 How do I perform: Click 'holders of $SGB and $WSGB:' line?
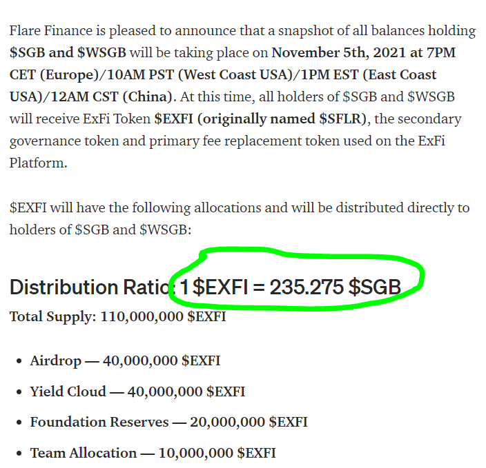coord(100,230)
